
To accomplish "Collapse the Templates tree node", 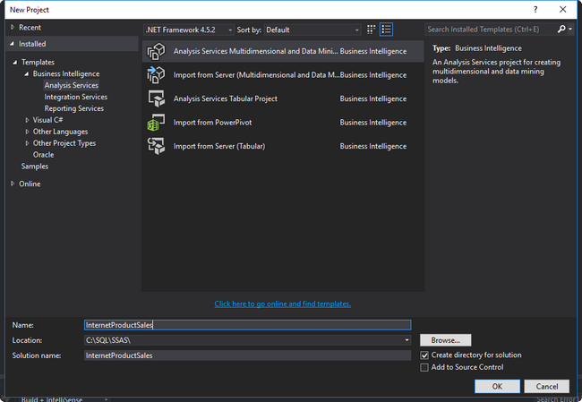I will 15,63.
